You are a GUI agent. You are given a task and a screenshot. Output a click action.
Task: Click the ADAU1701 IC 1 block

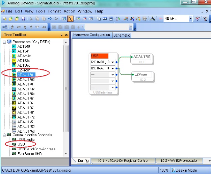pos(141,59)
